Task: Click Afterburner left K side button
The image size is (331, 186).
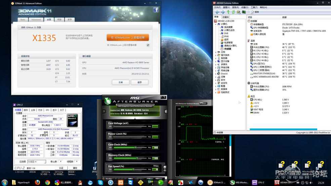Action: pyautogui.click(x=104, y=111)
